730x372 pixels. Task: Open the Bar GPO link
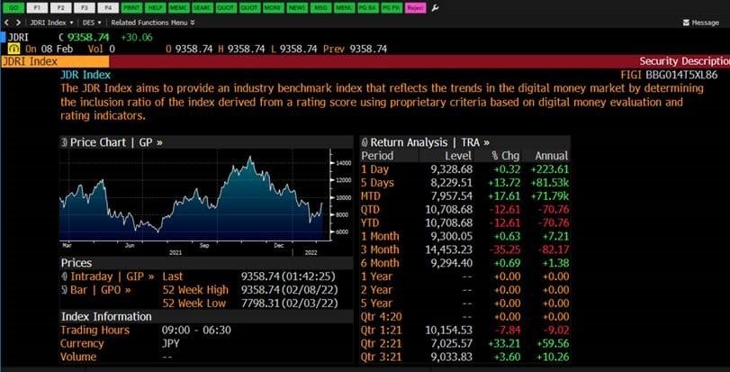(96, 290)
